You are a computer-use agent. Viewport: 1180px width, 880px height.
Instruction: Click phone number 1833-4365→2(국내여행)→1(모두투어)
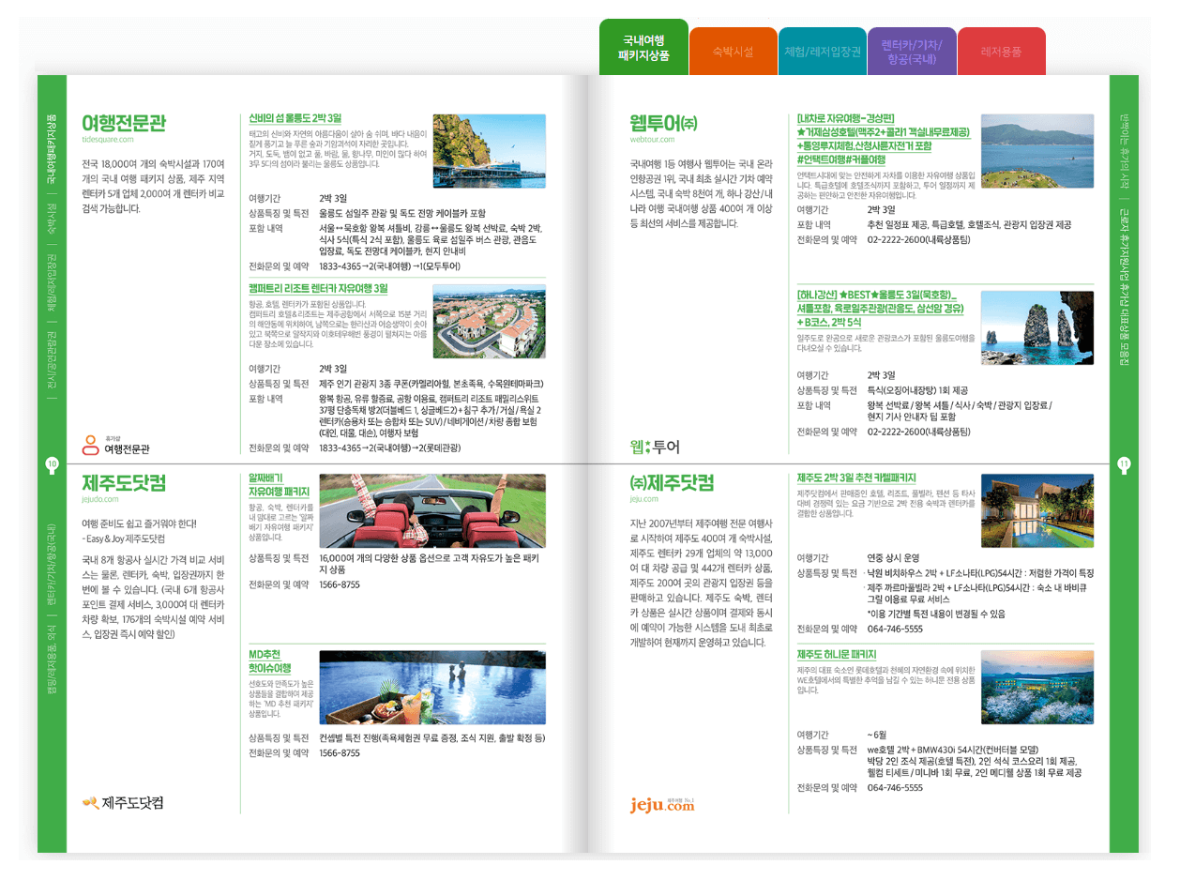[389, 266]
